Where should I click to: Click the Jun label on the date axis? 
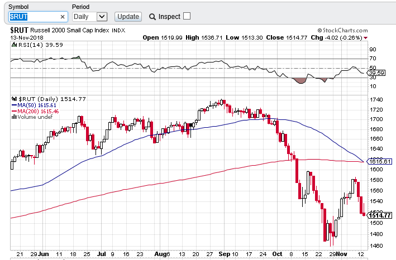point(44,254)
